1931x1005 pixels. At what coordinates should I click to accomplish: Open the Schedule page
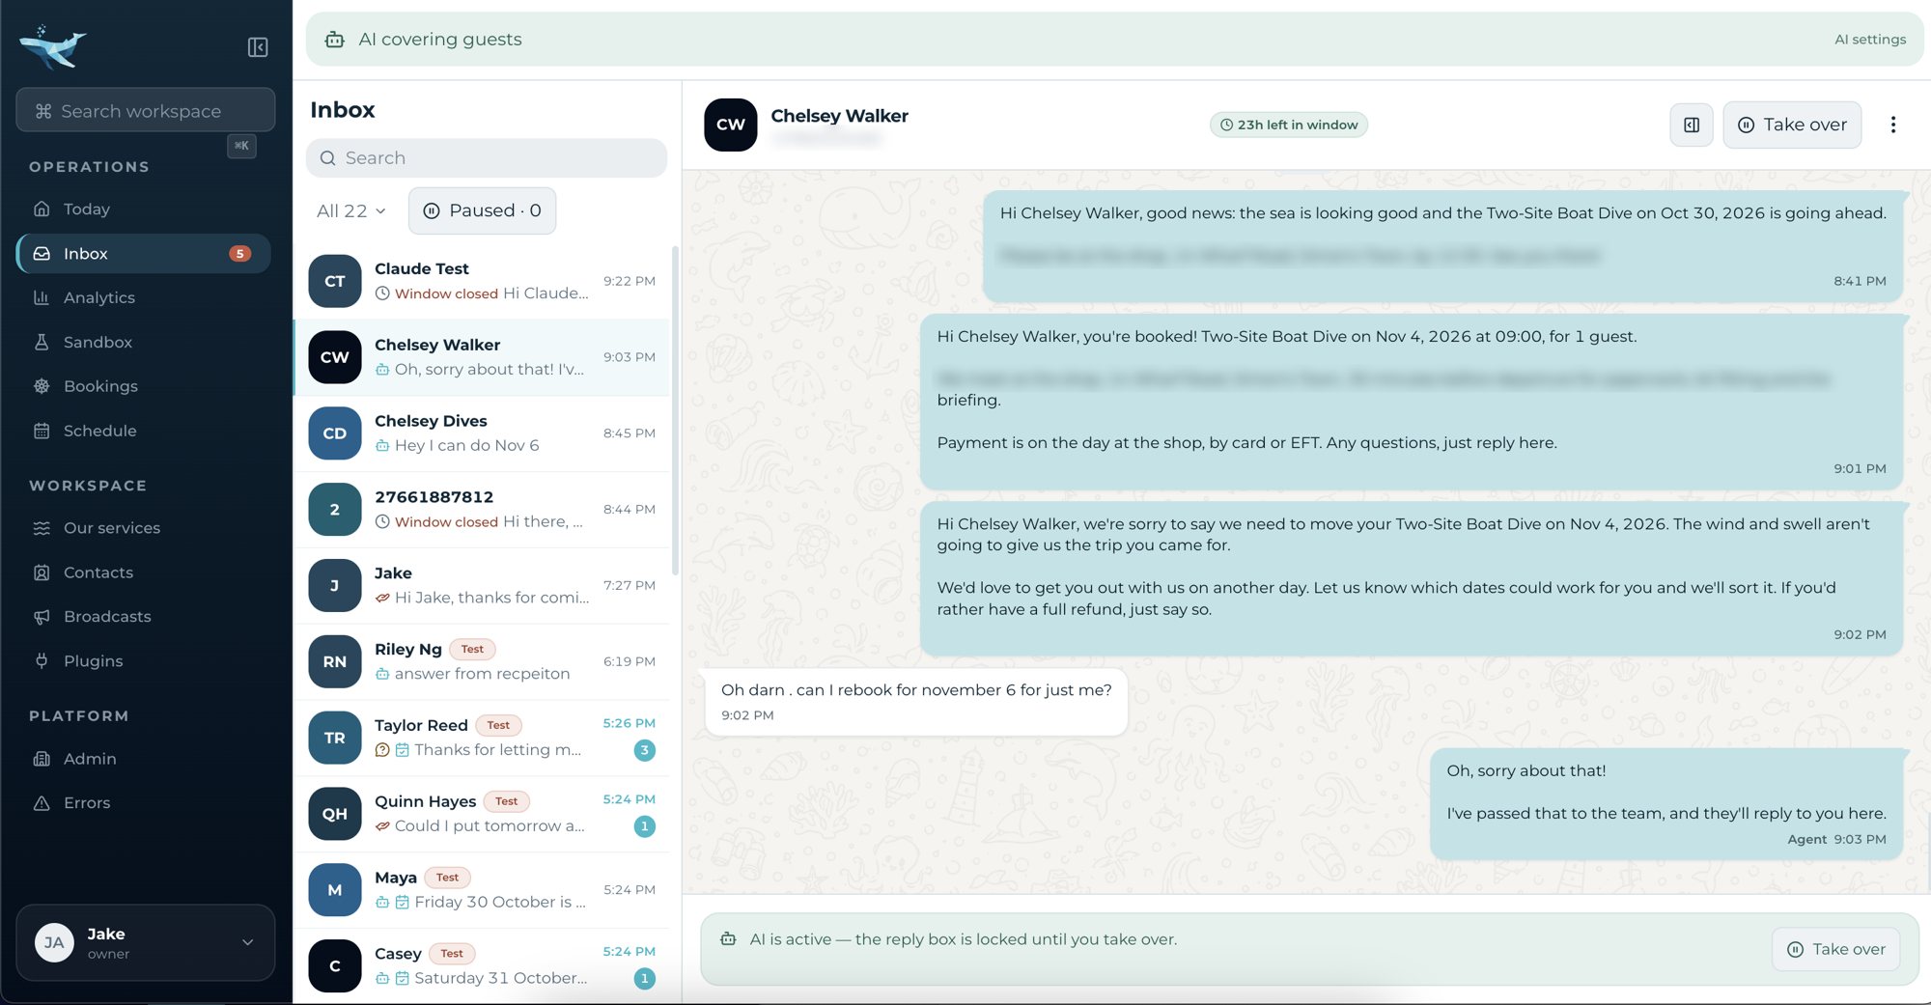pos(143,432)
